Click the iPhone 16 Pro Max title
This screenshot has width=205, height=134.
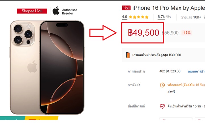point(169,8)
